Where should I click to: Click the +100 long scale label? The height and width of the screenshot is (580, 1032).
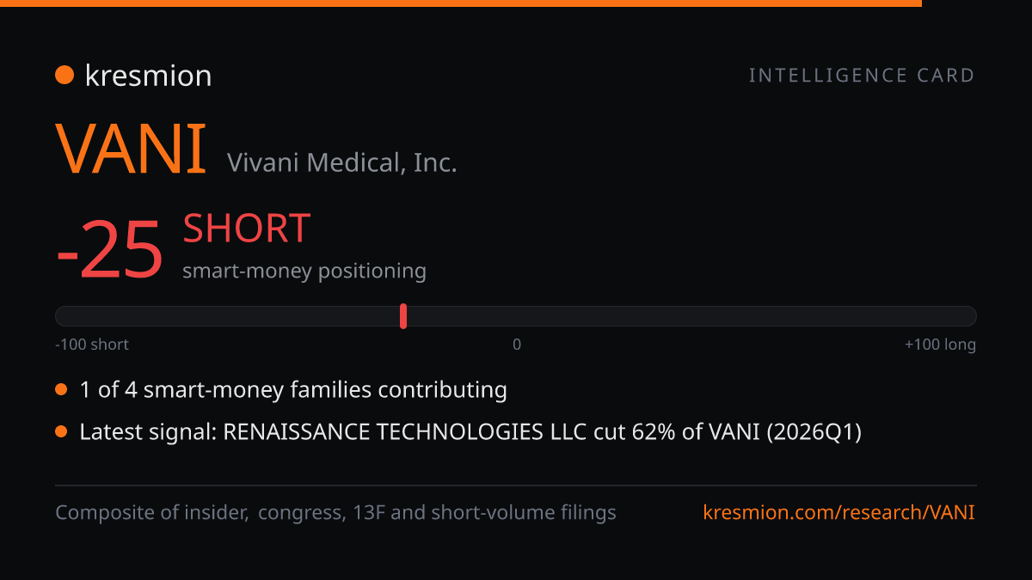940,345
